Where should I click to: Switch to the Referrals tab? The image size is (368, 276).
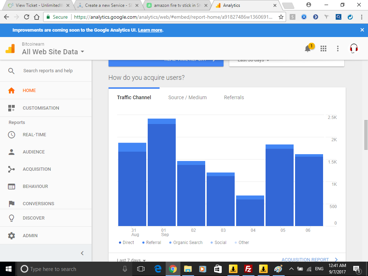pos(234,97)
